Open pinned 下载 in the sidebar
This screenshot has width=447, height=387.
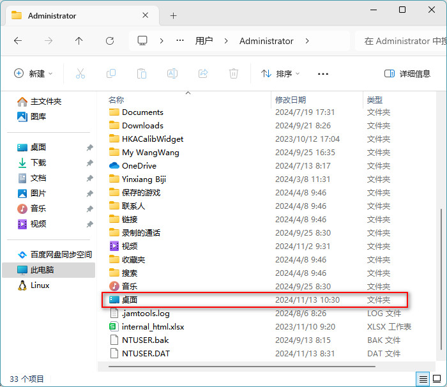(x=31, y=163)
